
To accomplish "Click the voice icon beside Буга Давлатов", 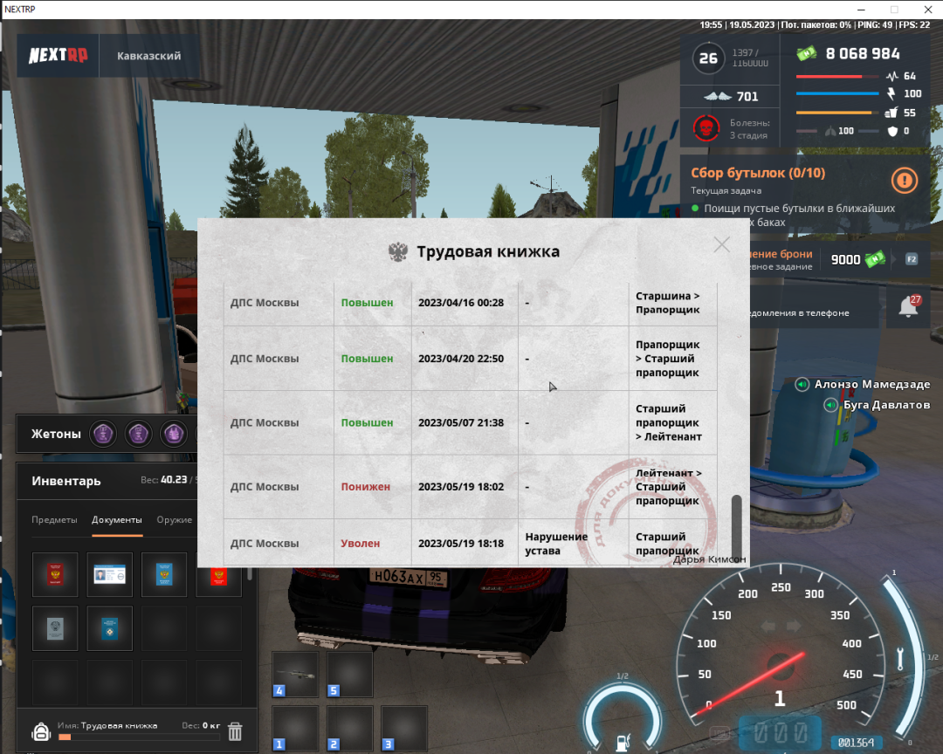I will [830, 405].
